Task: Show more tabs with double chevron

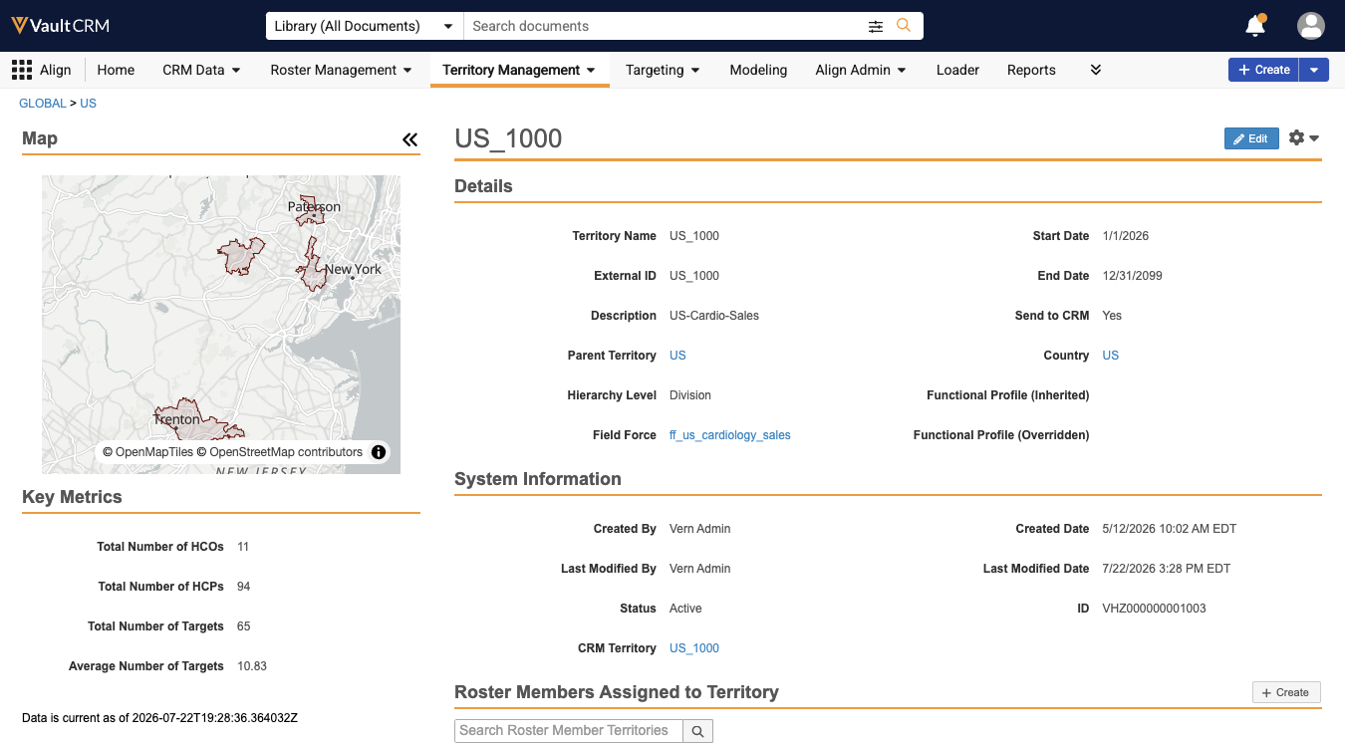Action: point(1096,70)
